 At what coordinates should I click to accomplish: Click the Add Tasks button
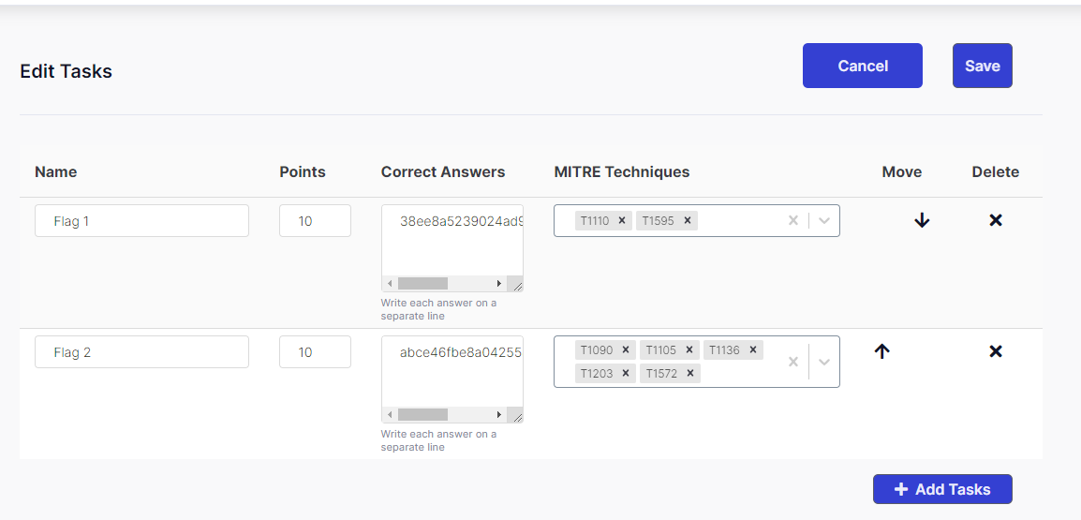coord(941,489)
